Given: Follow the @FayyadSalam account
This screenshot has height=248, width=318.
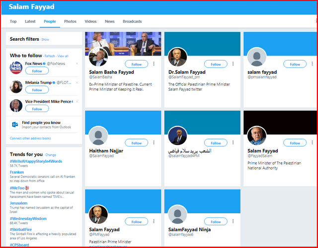Looking at the screenshot, I should [295, 143].
